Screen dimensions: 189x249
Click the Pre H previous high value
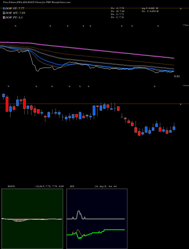[x=118, y=11]
